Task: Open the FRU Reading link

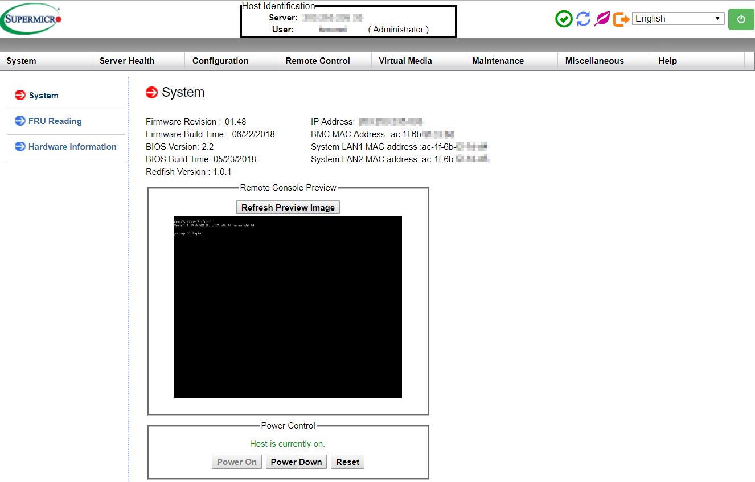Action: click(55, 121)
